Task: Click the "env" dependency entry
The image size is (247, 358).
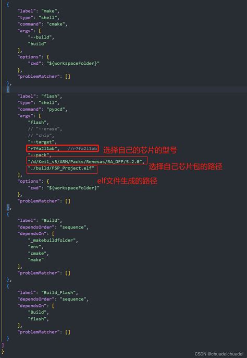Action: (x=35, y=247)
